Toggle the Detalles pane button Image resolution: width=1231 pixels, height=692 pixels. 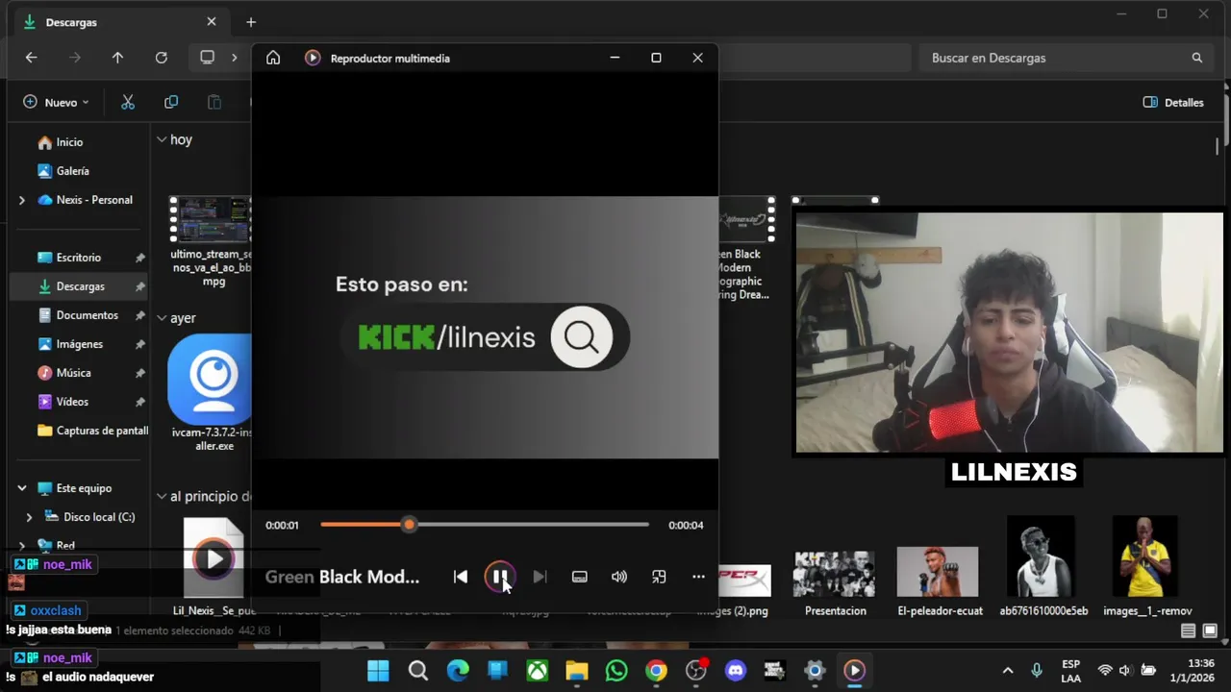(x=1173, y=102)
